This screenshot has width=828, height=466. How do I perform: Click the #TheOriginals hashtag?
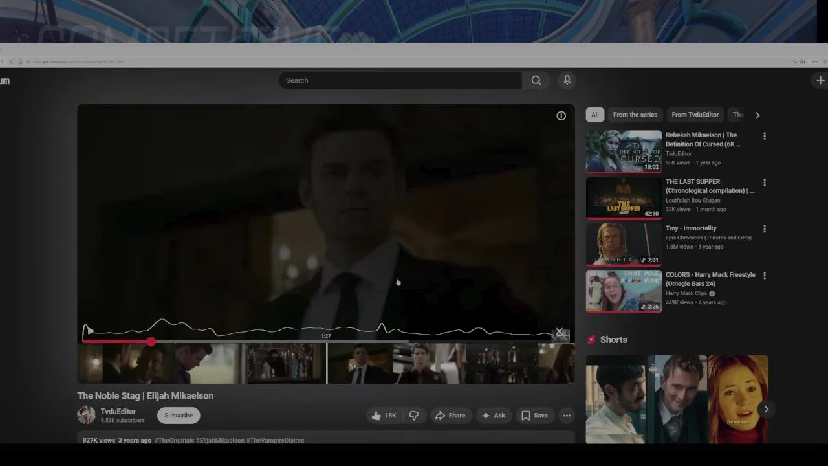click(x=175, y=440)
